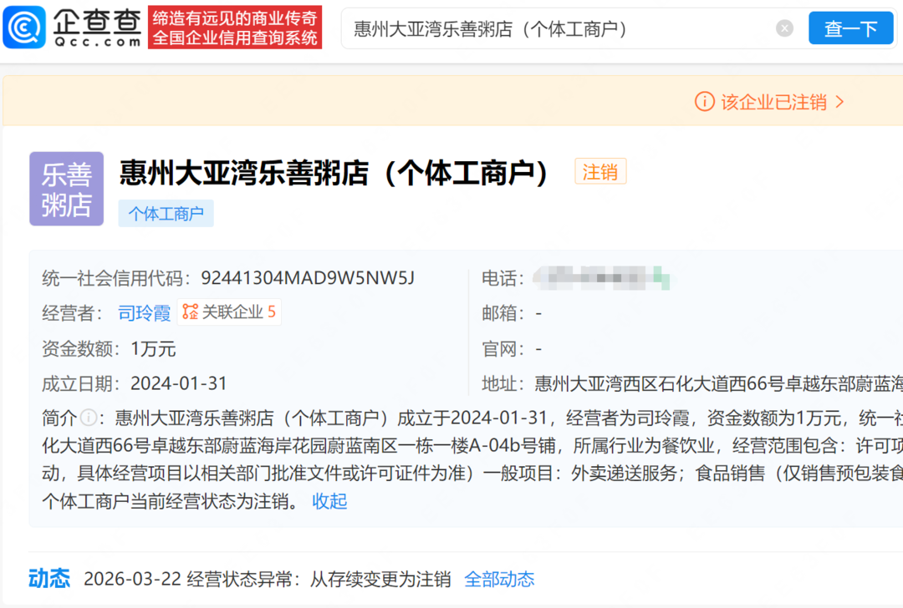The width and height of the screenshot is (903, 608).
Task: Open operator 司玲霞's profile link
Action: click(144, 313)
